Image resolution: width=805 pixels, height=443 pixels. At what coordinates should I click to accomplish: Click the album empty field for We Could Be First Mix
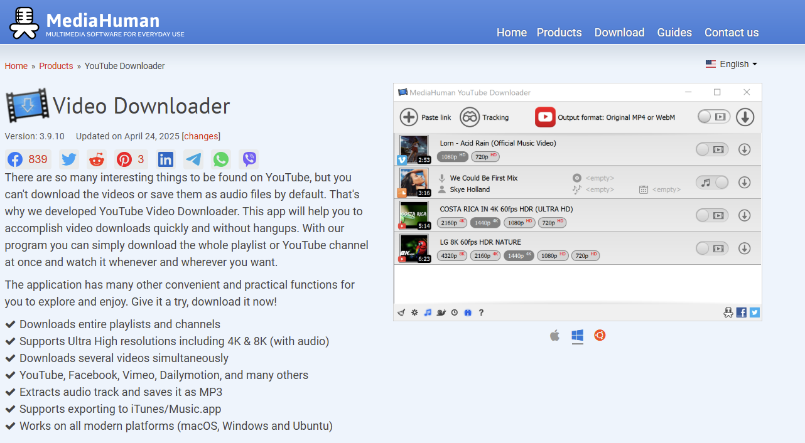pyautogui.click(x=600, y=178)
